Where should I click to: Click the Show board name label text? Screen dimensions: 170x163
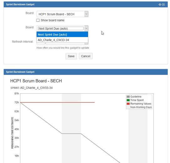point(53,20)
